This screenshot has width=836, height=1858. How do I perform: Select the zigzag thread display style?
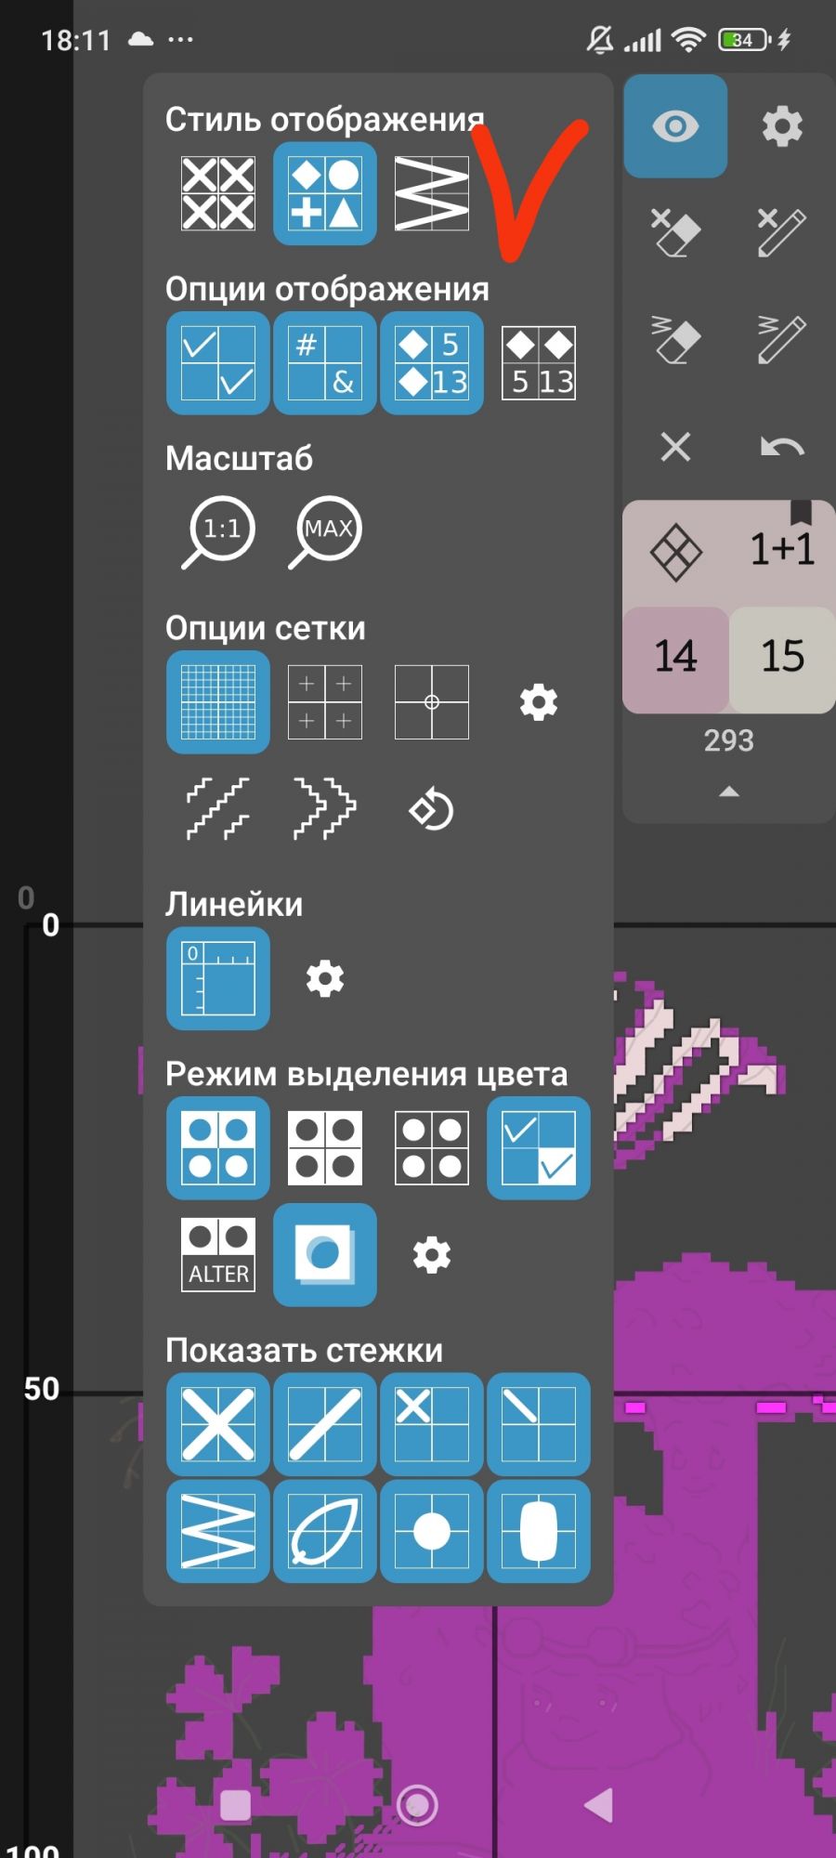click(432, 193)
